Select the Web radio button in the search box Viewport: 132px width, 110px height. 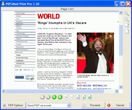tap(21, 70)
